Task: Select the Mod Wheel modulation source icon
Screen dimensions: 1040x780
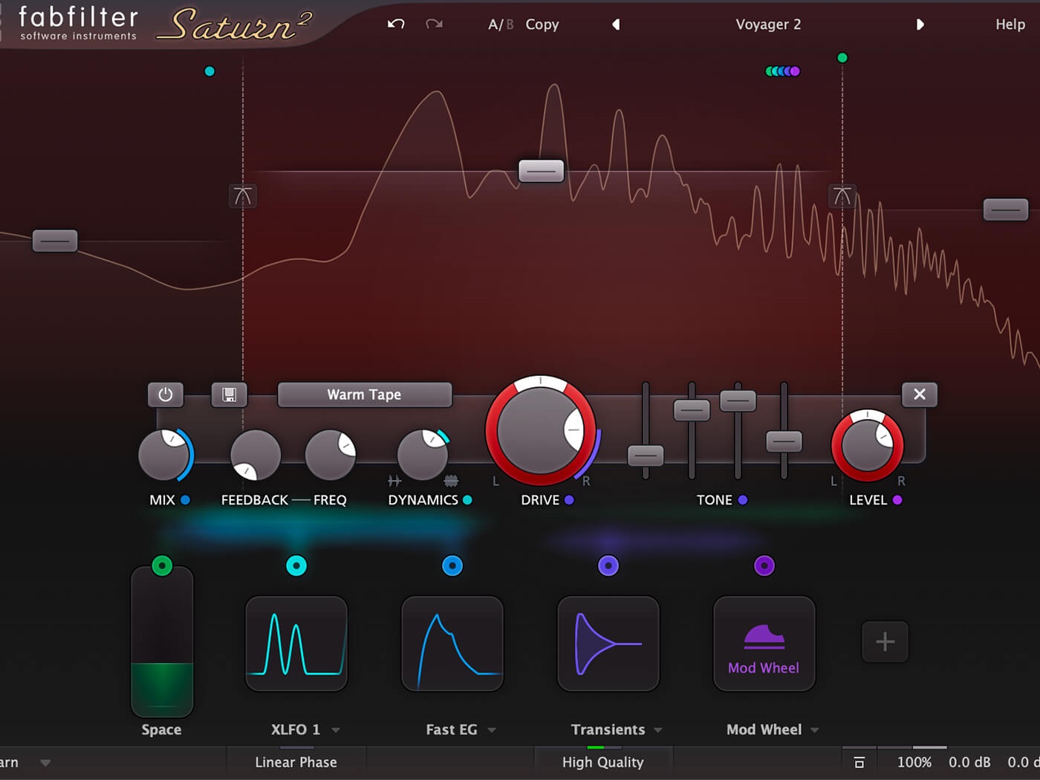Action: pyautogui.click(x=764, y=643)
